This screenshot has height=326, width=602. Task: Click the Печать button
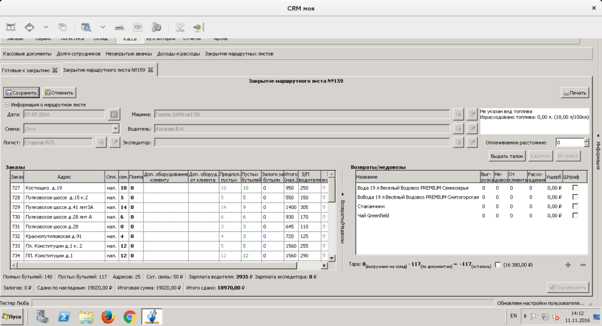(575, 92)
